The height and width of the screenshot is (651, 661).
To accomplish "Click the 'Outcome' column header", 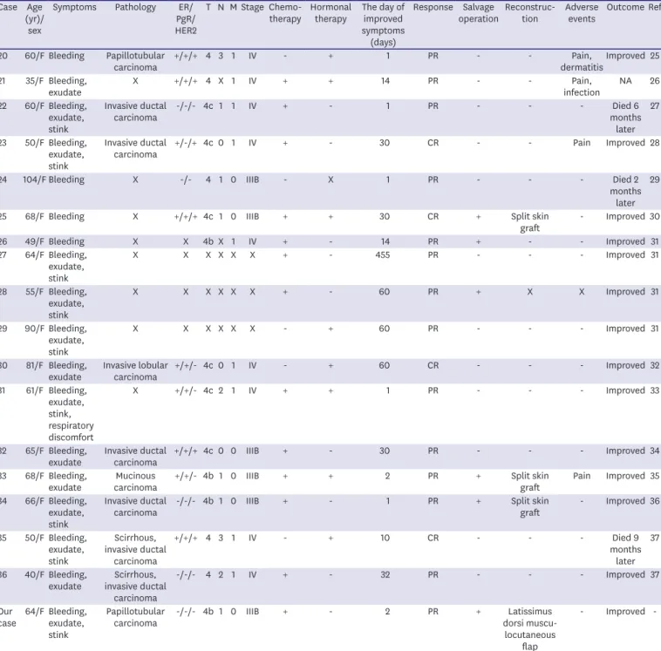I will coord(625,7).
